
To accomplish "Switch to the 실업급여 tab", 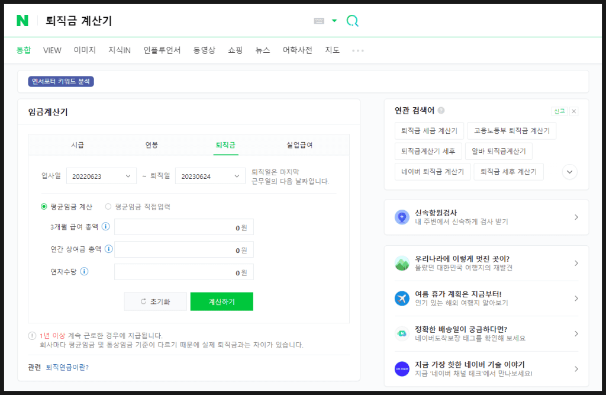I will coord(299,145).
